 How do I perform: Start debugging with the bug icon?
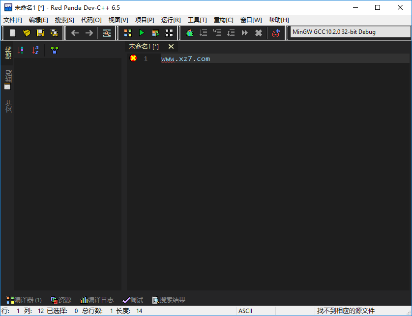190,33
